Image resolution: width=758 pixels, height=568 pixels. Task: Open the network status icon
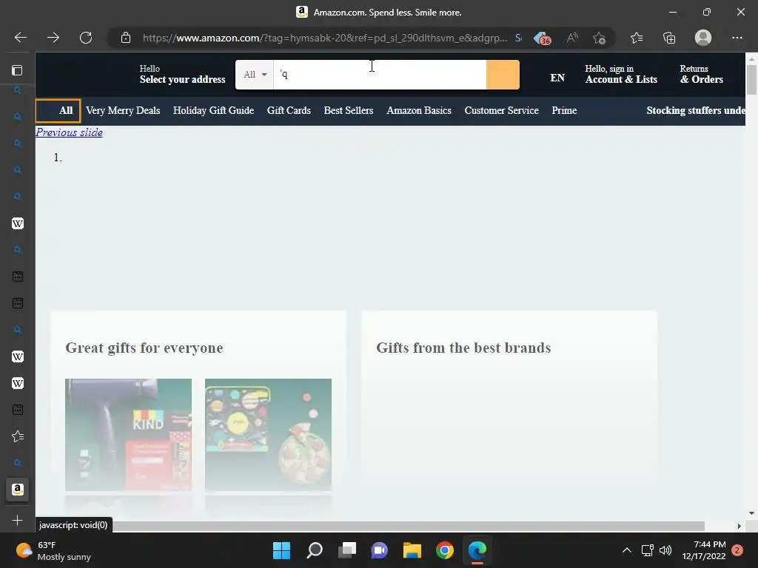coord(647,550)
